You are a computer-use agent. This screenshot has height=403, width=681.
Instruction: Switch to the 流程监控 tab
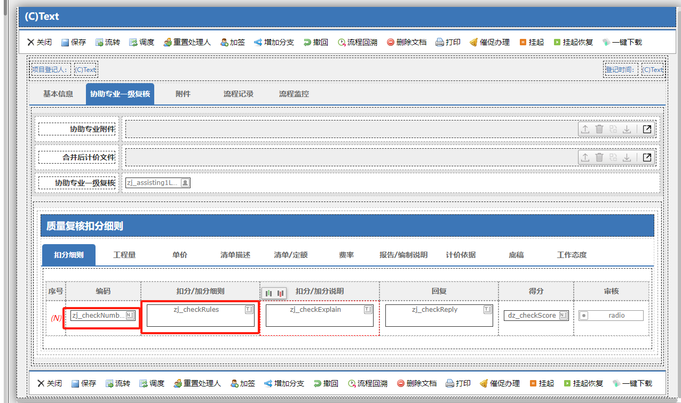(294, 94)
